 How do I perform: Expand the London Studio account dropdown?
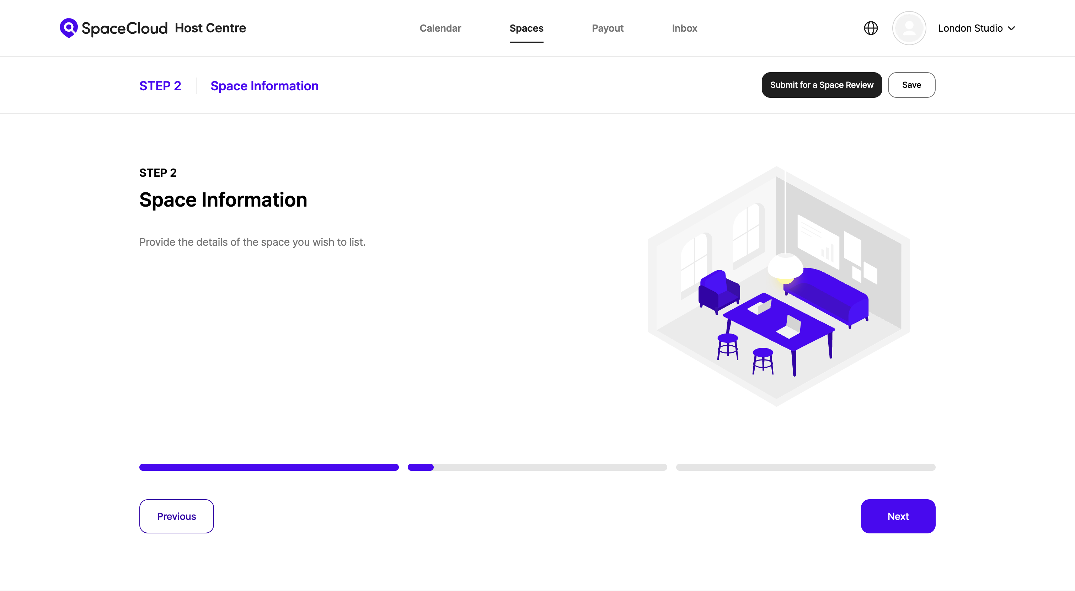[970, 28]
